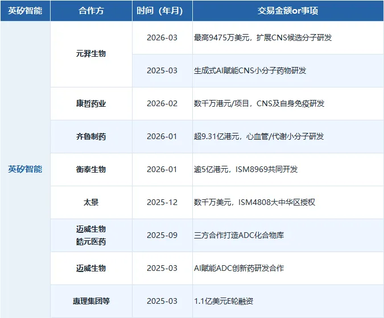Select the 衡泰生物 partner cell
This screenshot has width=384, height=318.
(x=91, y=169)
